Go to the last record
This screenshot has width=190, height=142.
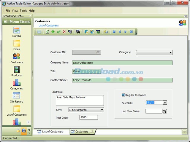tap(131, 32)
